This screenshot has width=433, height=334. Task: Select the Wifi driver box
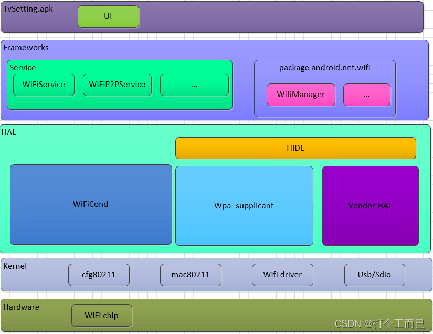click(282, 275)
